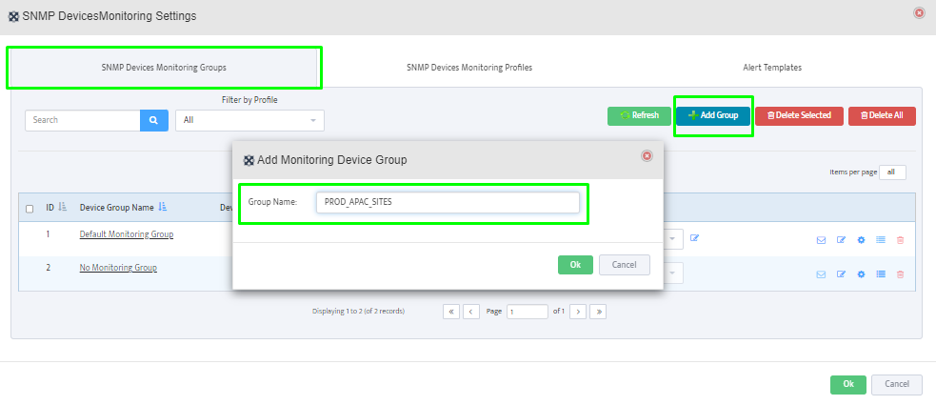The image size is (936, 405).
Task: Click gear icon for Default Monitoring Group row
Action: pos(861,239)
